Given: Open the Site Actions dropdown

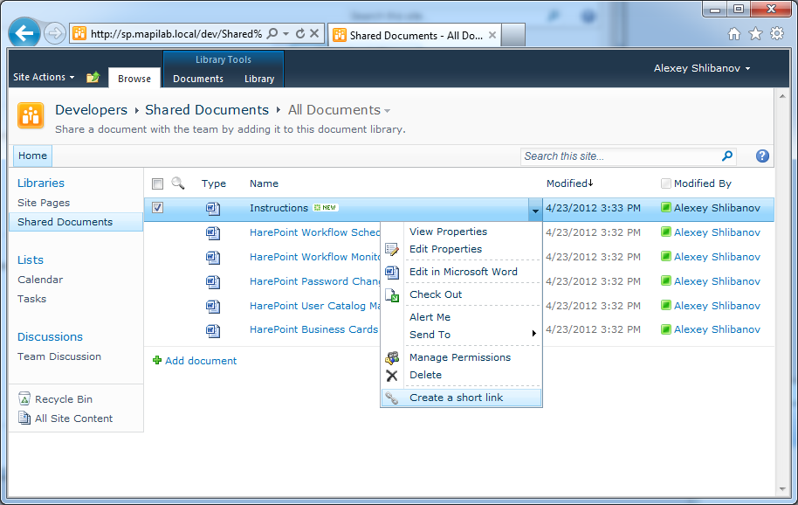Looking at the screenshot, I should (44, 77).
